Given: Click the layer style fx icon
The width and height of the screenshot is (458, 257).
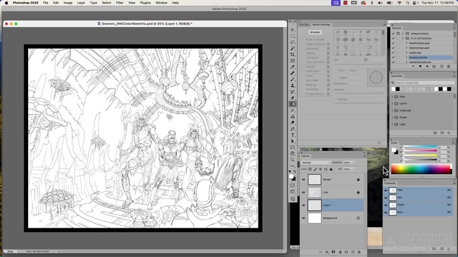Looking at the screenshot, I should (x=327, y=252).
